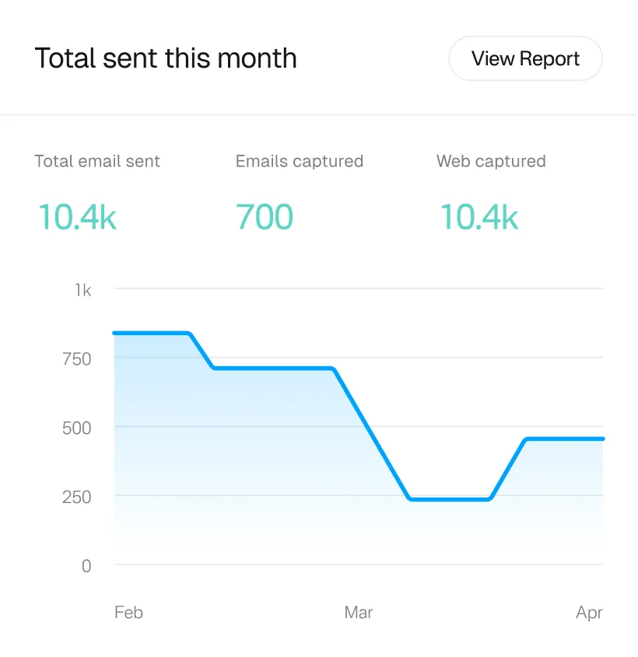Click the Feb axis label
The width and height of the screenshot is (638, 657).
(128, 612)
